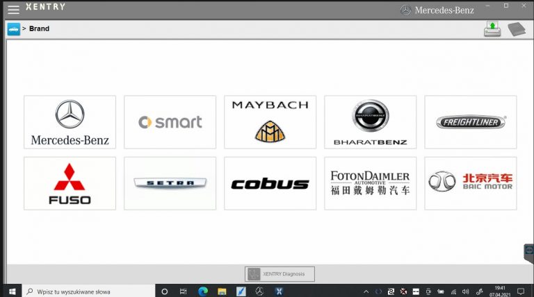Screen dimensions: 534x297
Task: Open the blue pen app on taskbar
Action: pyautogui.click(x=241, y=291)
